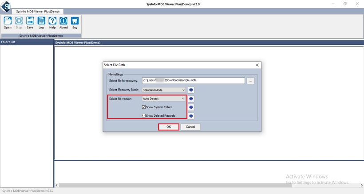This screenshot has height=194, width=364.
Task: Click info icon beside Select Recovery Mode
Action: pos(191,90)
